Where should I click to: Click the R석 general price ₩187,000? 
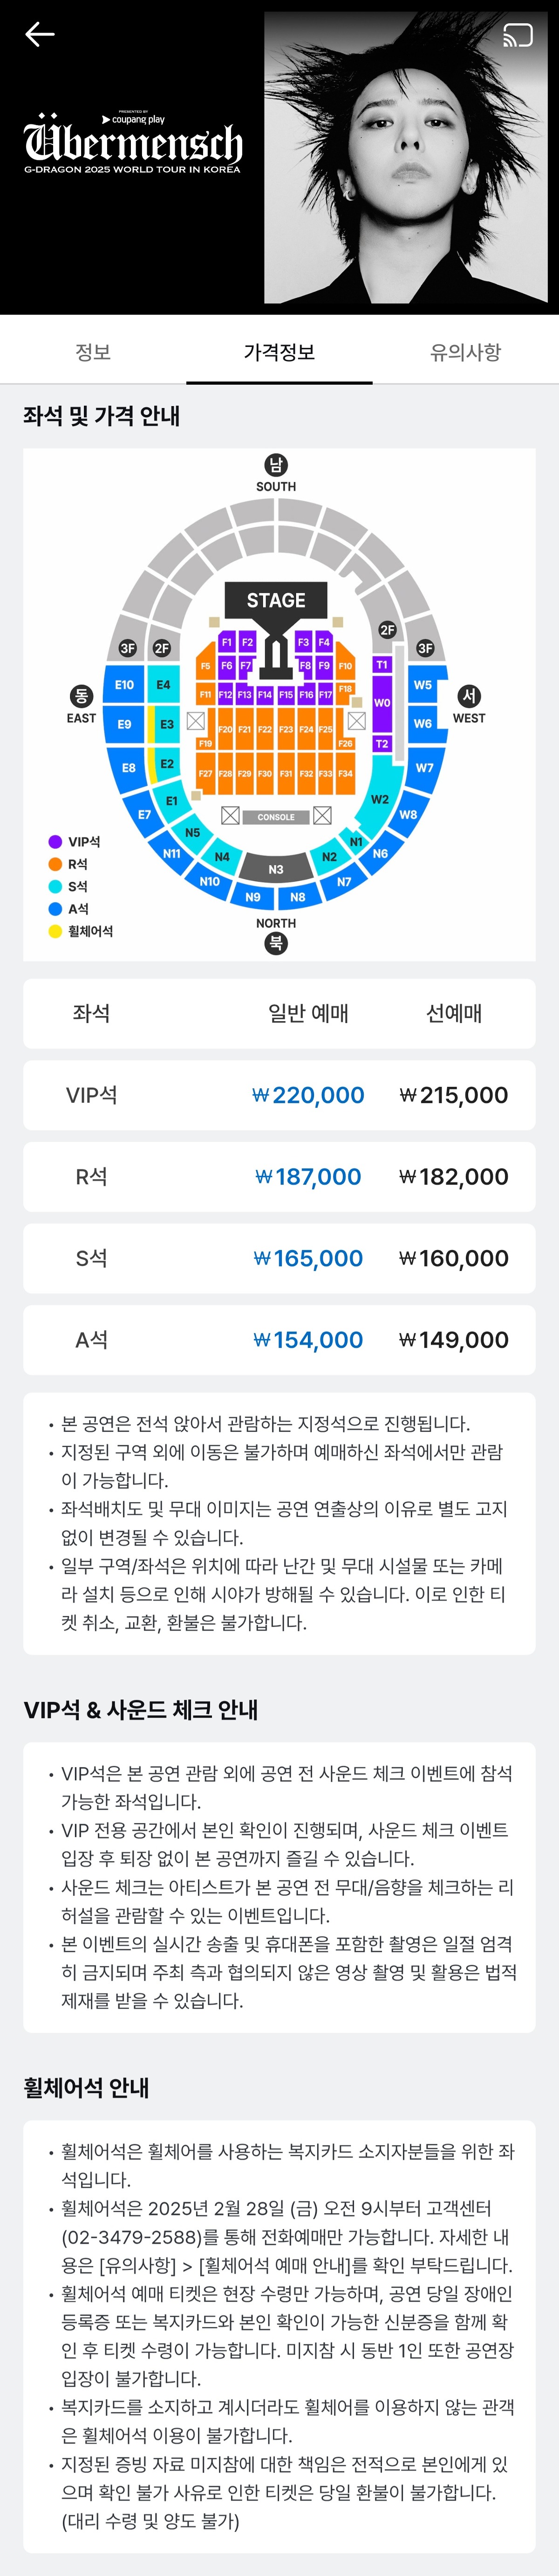click(x=308, y=1177)
